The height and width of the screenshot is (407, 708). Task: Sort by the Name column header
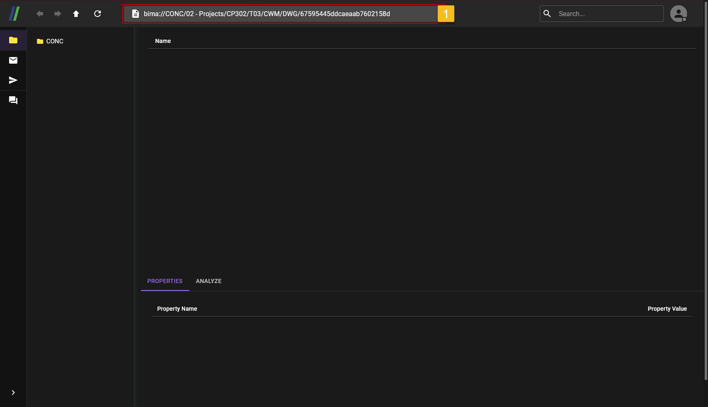click(x=163, y=41)
